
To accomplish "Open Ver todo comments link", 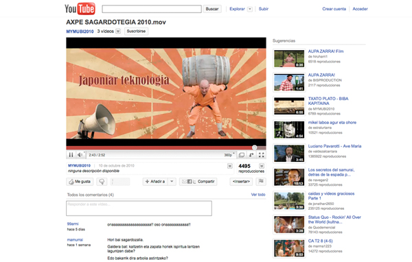I will tap(258, 195).
